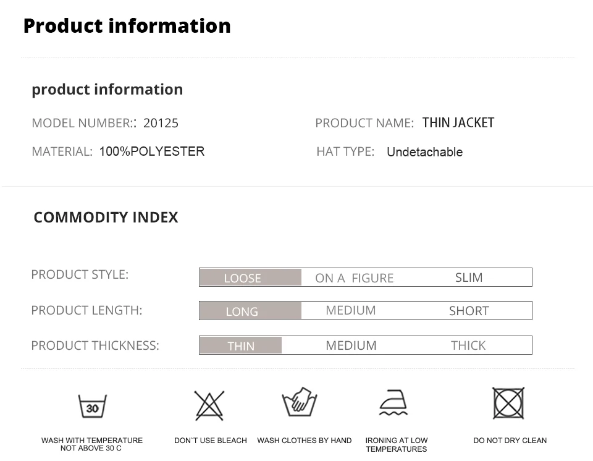This screenshot has width=593, height=461.
Task: Pick MEDIUM product thickness option
Action: (351, 345)
